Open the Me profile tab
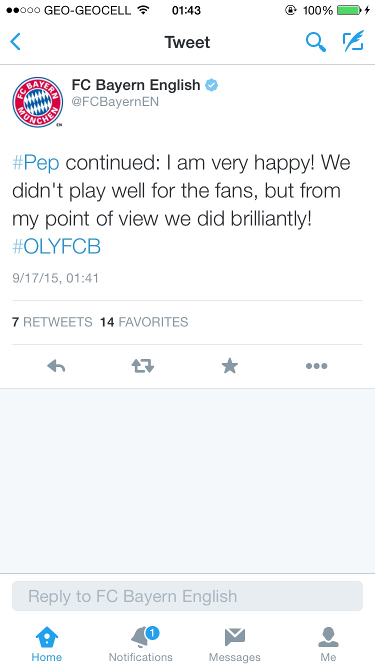The height and width of the screenshot is (667, 375). click(328, 644)
